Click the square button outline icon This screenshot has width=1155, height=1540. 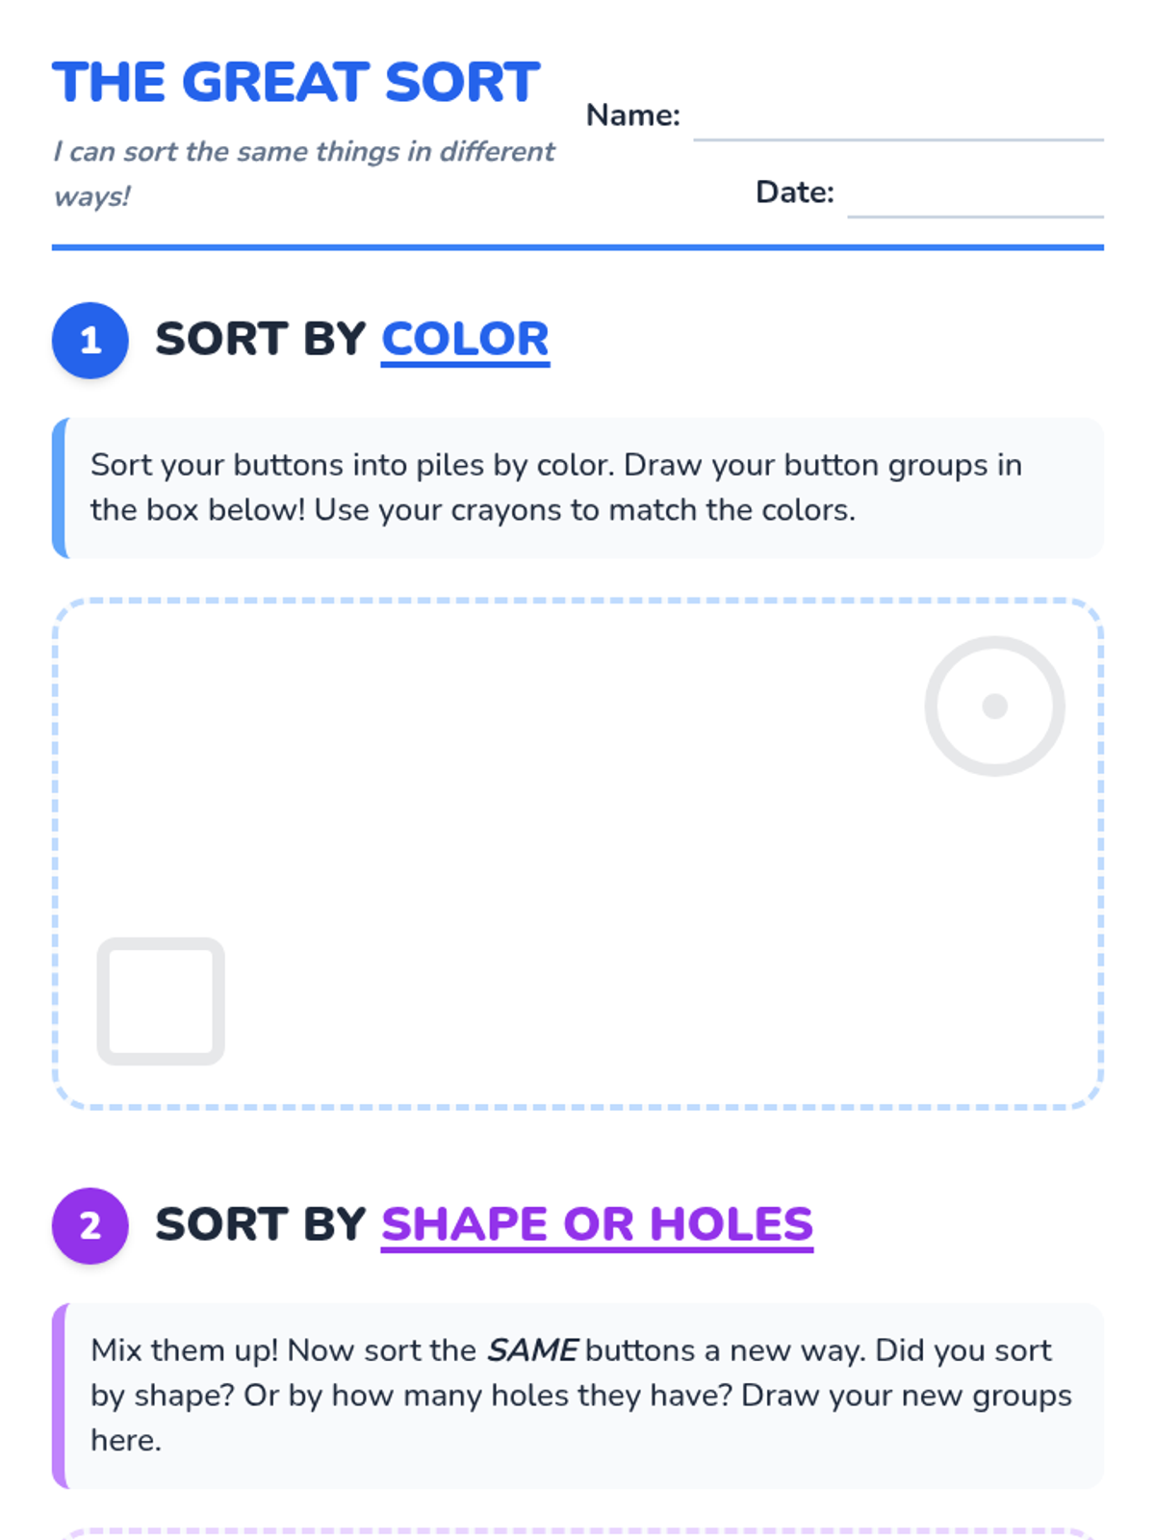pyautogui.click(x=161, y=1001)
